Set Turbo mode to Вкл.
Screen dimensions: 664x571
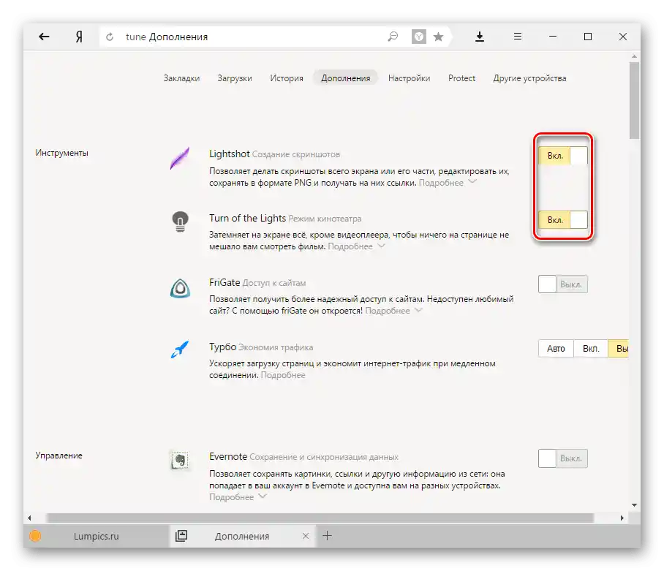pyautogui.click(x=591, y=348)
